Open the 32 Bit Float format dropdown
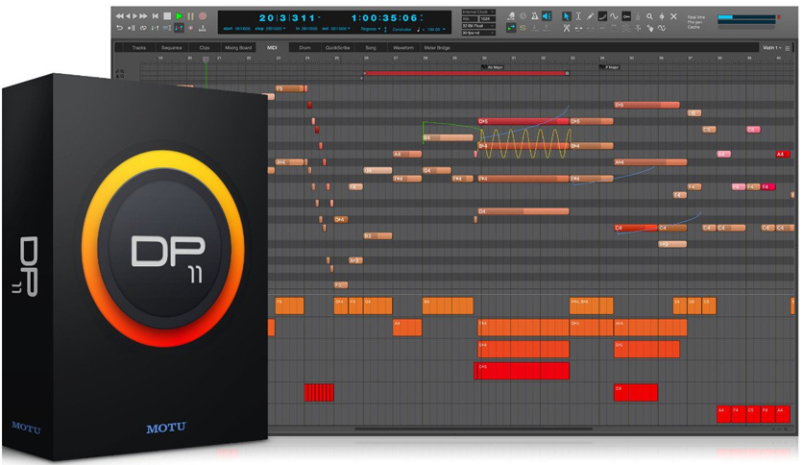Viewport: 803px width, 465px height. point(478,26)
